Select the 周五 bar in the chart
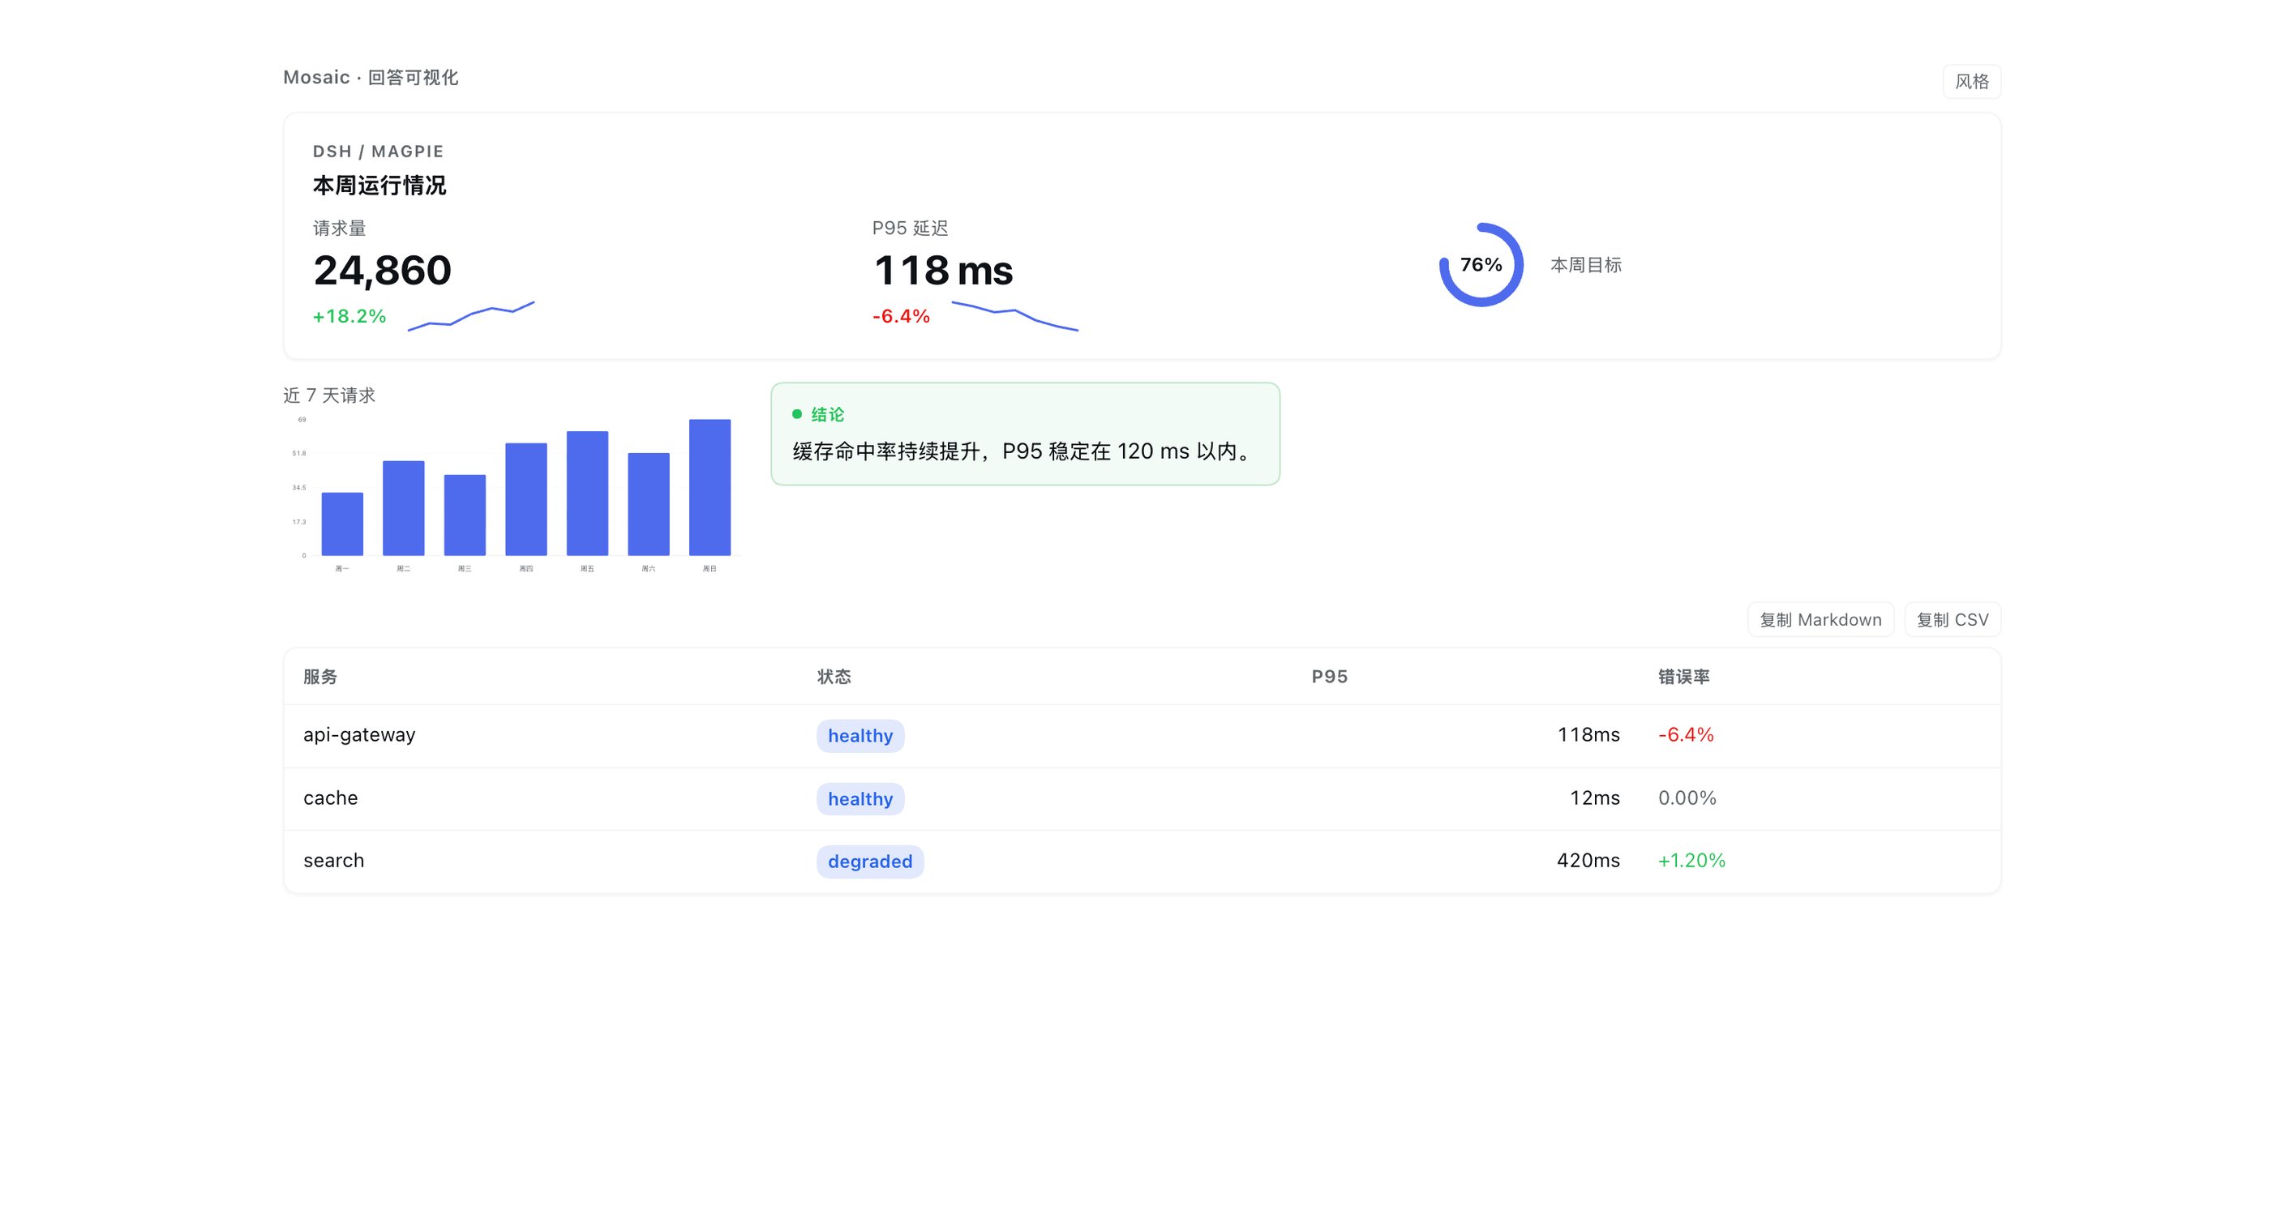 tap(587, 493)
